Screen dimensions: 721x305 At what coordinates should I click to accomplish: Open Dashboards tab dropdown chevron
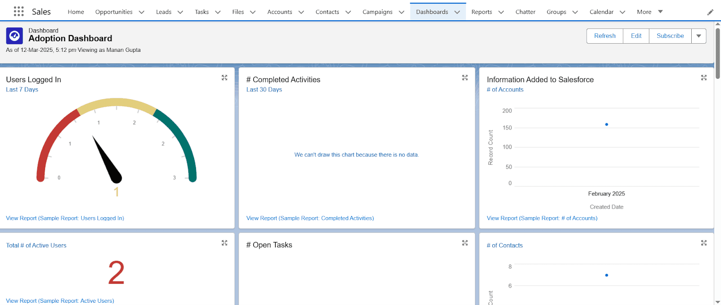[457, 12]
